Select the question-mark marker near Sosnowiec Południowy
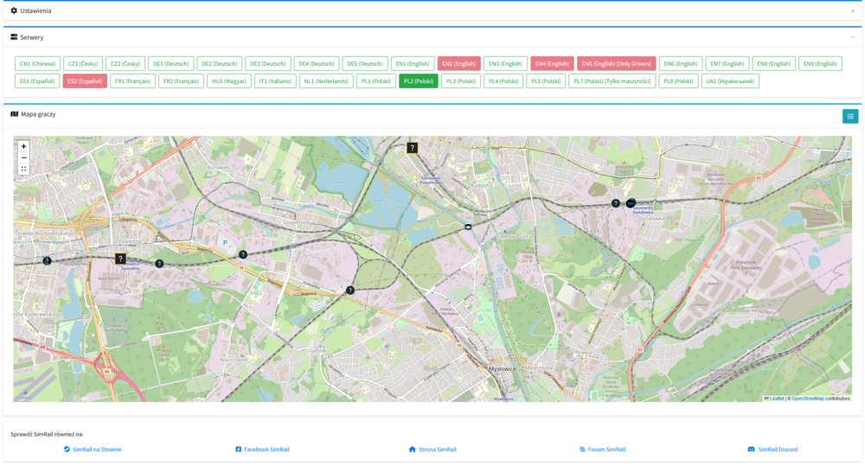This screenshot has width=865, height=467. [x=412, y=148]
